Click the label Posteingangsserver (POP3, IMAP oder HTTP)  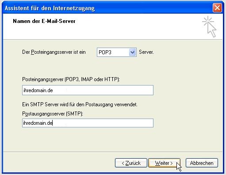[71, 79]
